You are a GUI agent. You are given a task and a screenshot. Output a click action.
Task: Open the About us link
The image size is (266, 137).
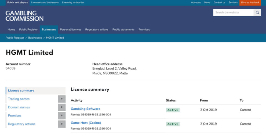196,2
